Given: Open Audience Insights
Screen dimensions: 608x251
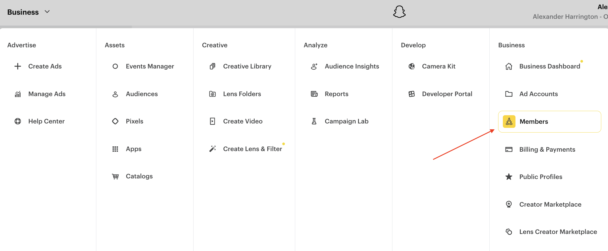Looking at the screenshot, I should tap(352, 66).
